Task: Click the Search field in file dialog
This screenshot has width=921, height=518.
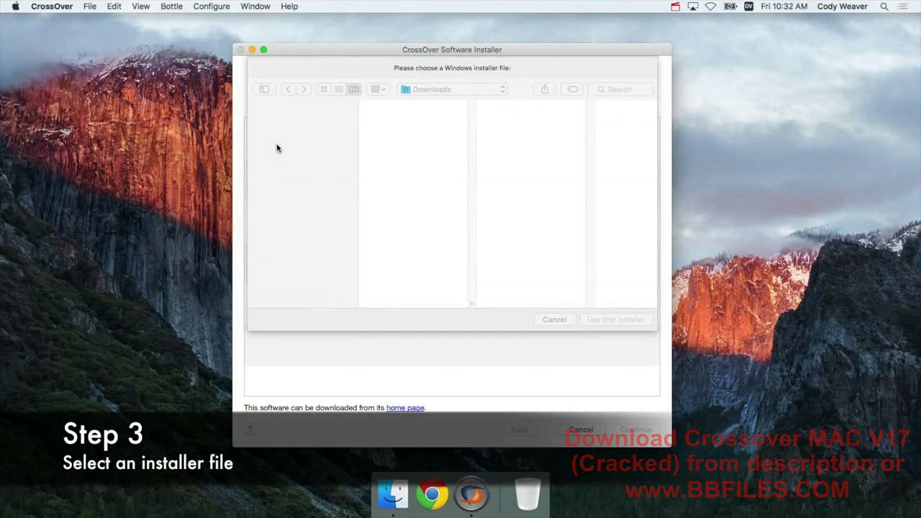Action: [x=622, y=89]
